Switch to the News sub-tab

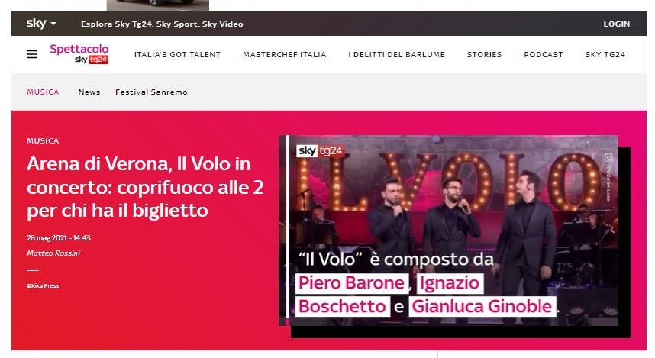point(89,92)
